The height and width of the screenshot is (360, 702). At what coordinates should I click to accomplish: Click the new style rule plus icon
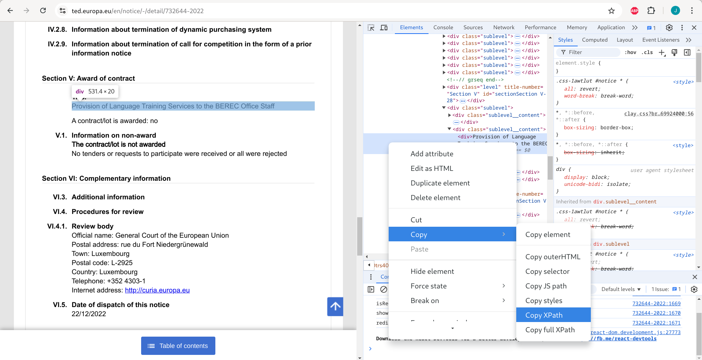[662, 53]
